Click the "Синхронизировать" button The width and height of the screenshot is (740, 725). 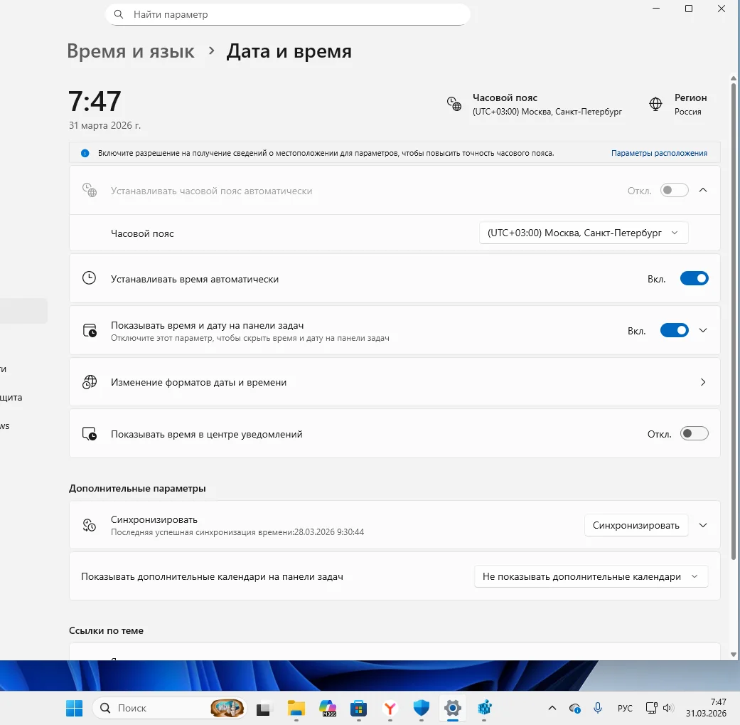[636, 525]
